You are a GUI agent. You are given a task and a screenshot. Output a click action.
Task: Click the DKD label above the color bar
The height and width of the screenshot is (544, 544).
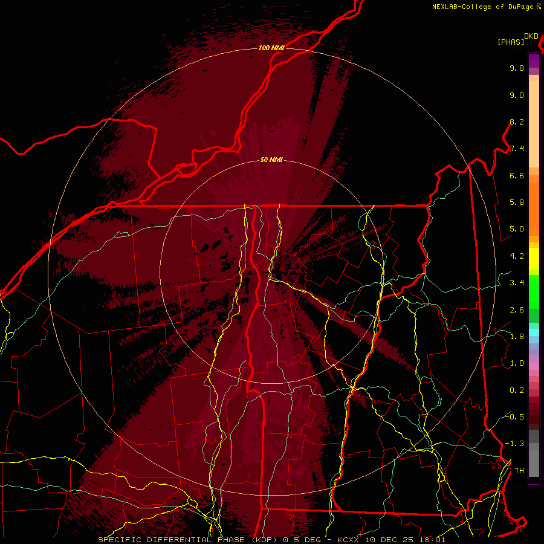[x=531, y=36]
